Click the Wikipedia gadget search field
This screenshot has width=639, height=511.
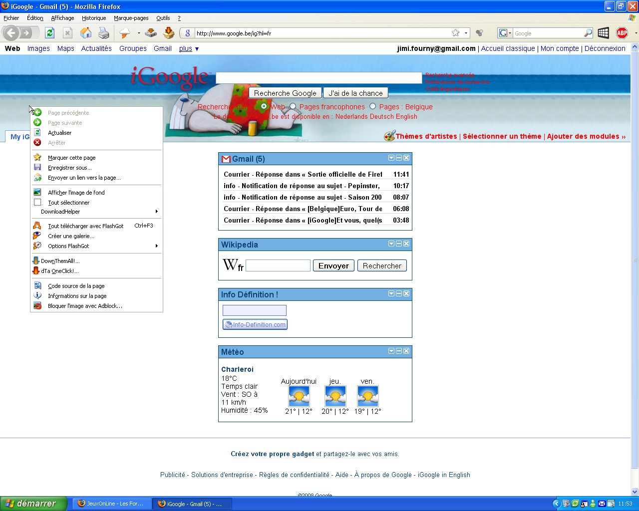278,265
